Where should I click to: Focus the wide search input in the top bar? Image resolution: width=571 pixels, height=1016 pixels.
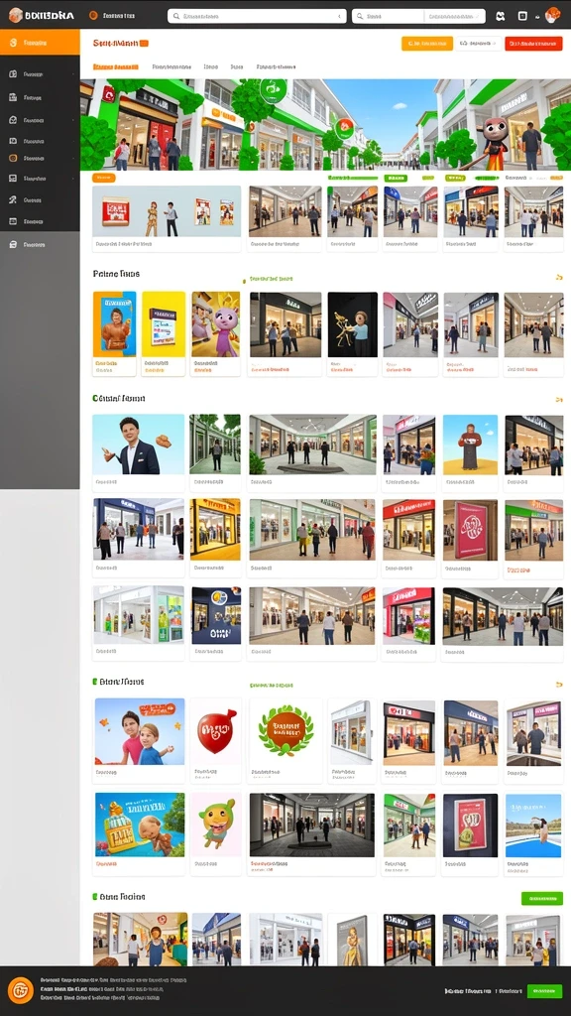[257, 16]
